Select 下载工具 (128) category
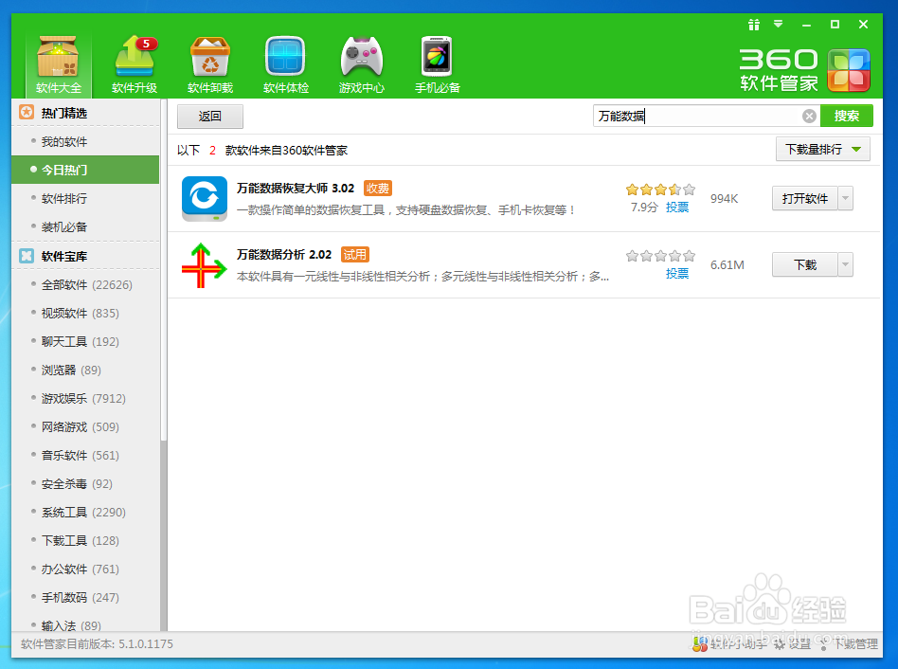The width and height of the screenshot is (898, 669). pyautogui.click(x=85, y=541)
